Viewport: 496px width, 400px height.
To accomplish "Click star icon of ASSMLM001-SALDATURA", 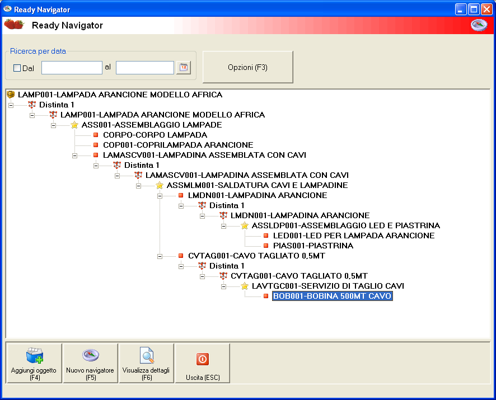I will click(160, 185).
